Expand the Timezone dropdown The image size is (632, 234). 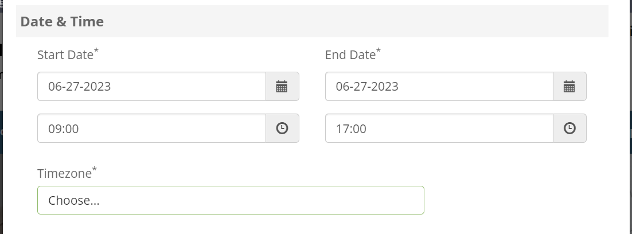click(x=230, y=200)
